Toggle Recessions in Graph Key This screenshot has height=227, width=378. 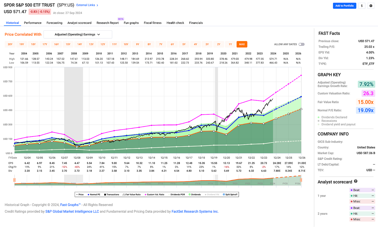[327, 121]
